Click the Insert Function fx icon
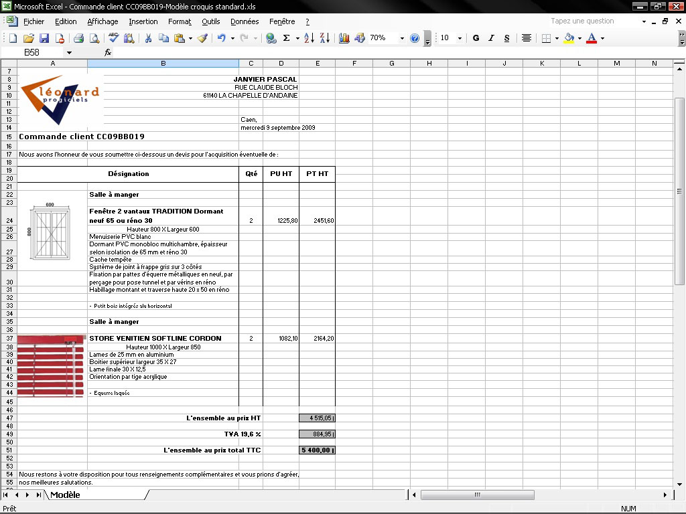This screenshot has width=686, height=514. pos(108,52)
